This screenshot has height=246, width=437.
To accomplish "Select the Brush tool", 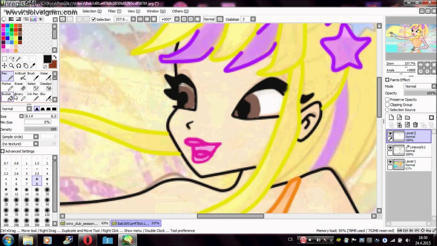I will click(x=33, y=76).
